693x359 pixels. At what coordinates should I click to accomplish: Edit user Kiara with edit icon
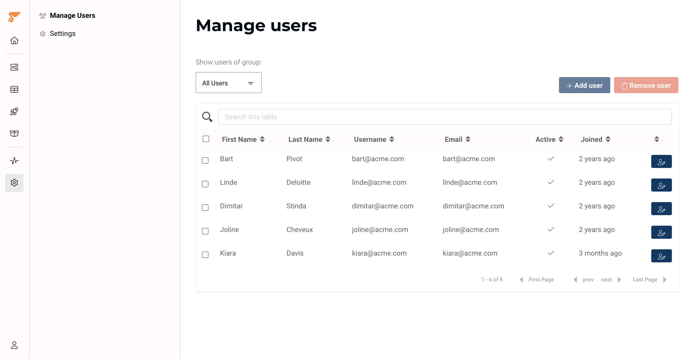661,256
